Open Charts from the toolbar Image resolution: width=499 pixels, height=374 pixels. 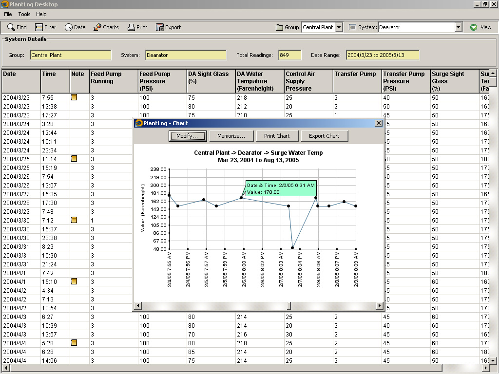(x=97, y=27)
